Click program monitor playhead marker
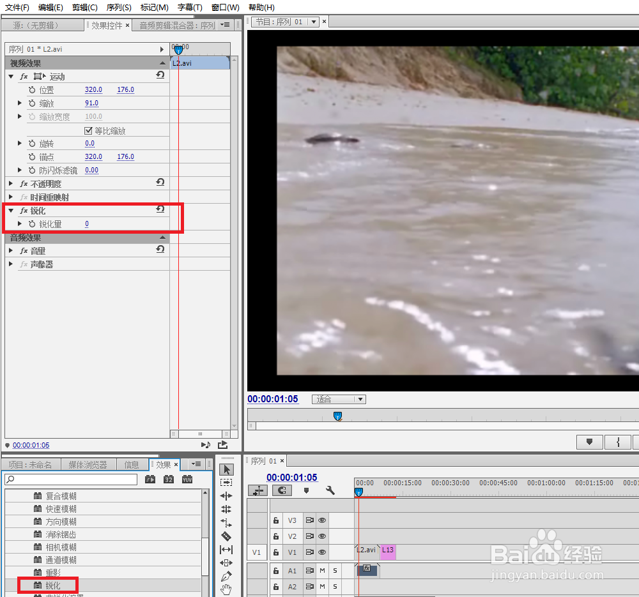Image resolution: width=639 pixels, height=597 pixels. (337, 416)
